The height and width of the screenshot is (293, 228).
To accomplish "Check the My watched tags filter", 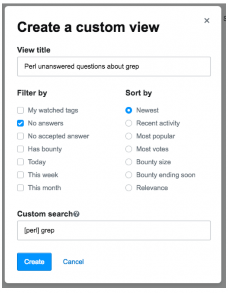I will pyautogui.click(x=20, y=110).
